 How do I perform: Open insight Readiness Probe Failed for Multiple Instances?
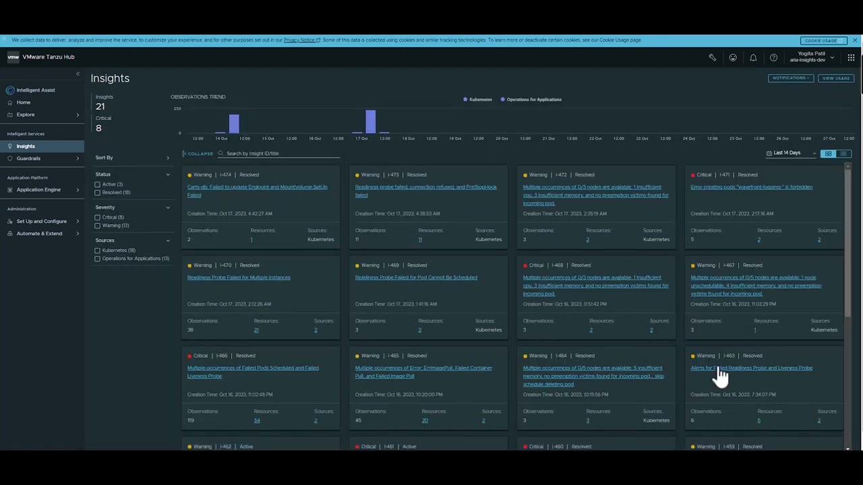point(239,277)
